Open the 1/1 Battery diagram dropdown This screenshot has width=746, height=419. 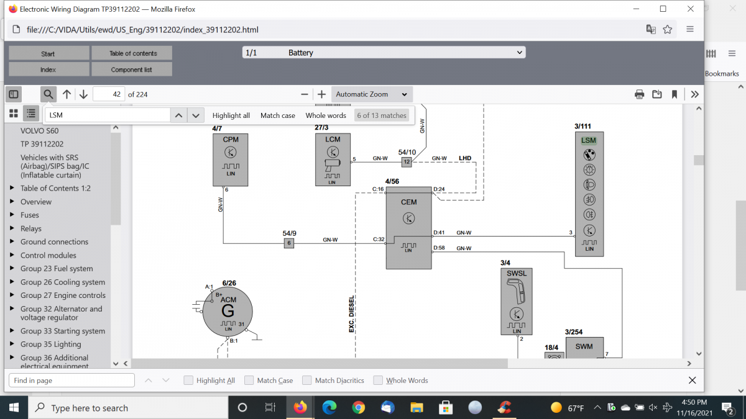(384, 53)
